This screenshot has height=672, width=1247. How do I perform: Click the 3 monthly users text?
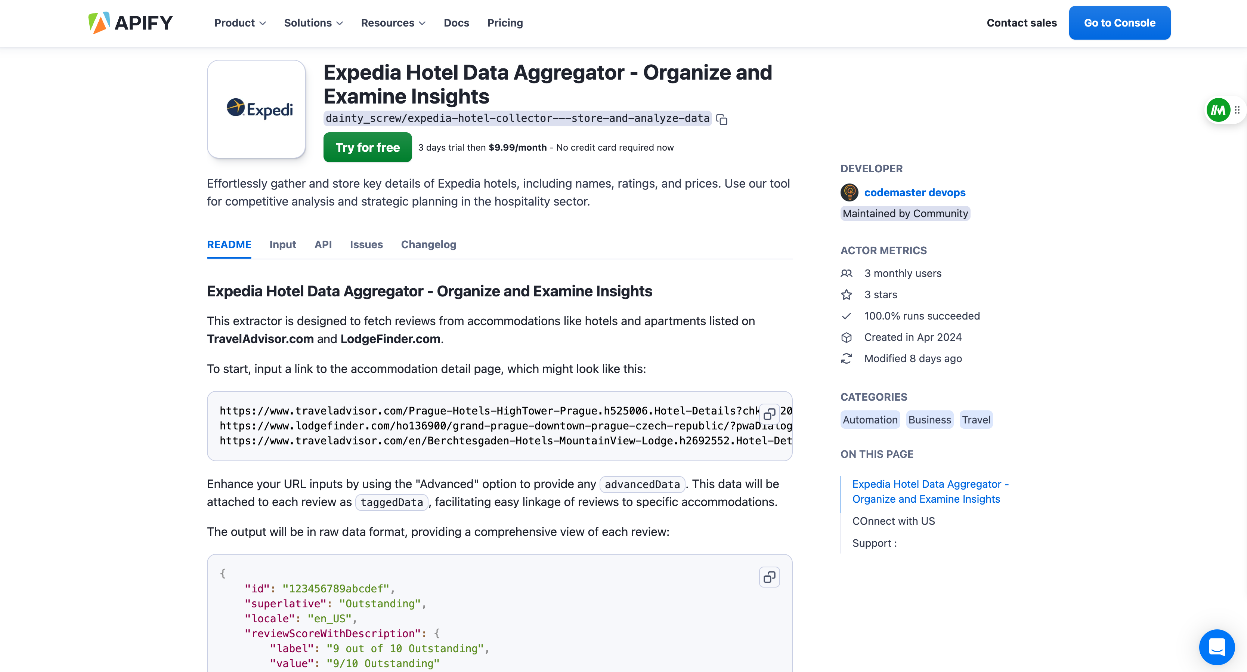(x=903, y=274)
